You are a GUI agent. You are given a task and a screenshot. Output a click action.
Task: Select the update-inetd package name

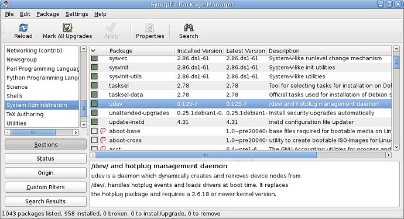126,122
